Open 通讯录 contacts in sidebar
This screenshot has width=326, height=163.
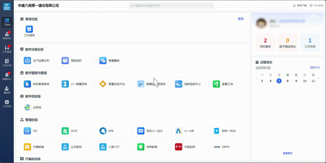(7, 89)
